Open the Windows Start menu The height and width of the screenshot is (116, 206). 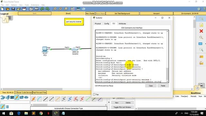click(4, 113)
